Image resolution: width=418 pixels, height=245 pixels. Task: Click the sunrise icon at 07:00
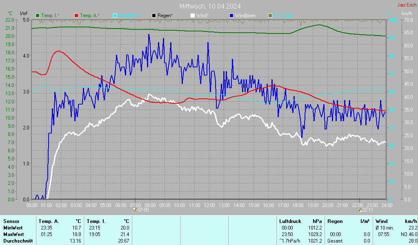(135, 209)
